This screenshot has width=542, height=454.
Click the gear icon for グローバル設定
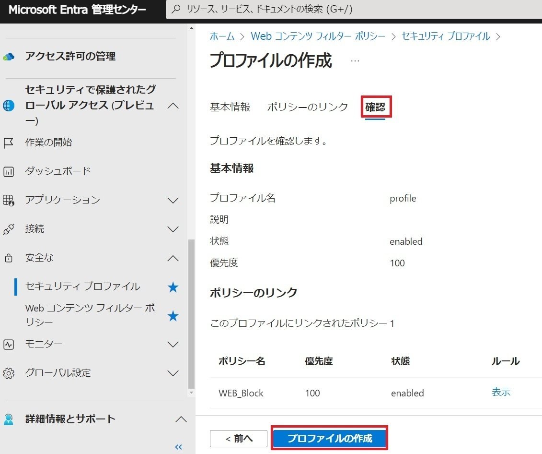8,373
